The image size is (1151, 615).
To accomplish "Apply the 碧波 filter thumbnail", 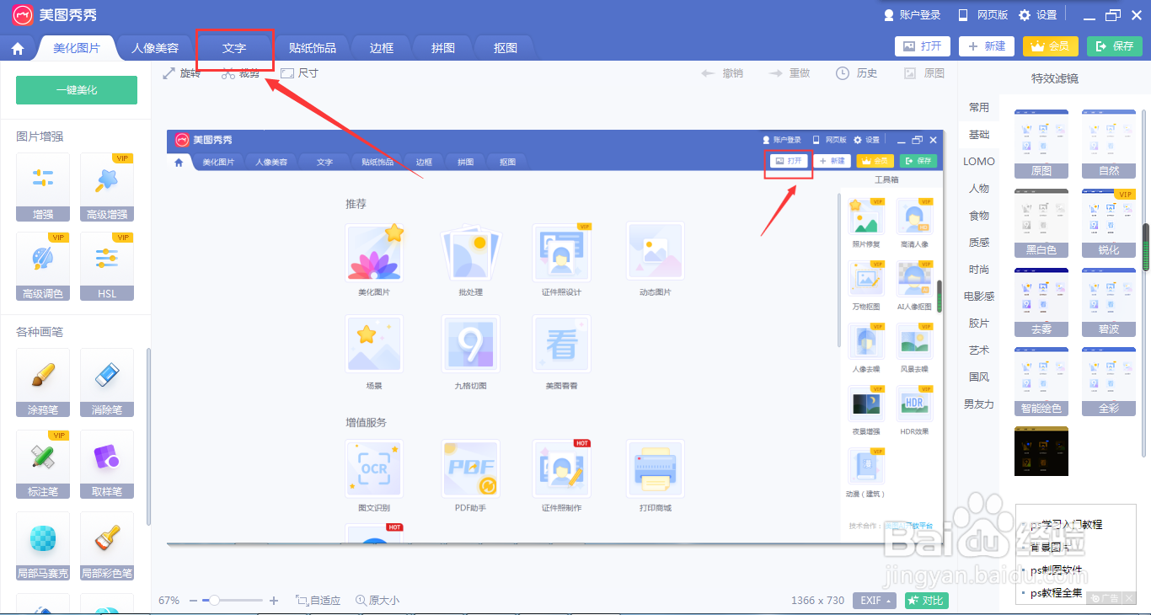I will coord(1109,302).
